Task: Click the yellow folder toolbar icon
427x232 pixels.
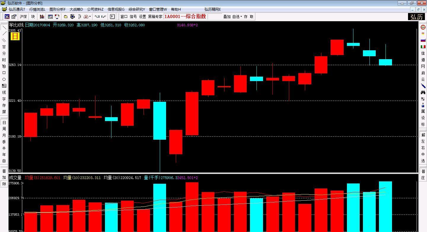Action: click(66, 17)
